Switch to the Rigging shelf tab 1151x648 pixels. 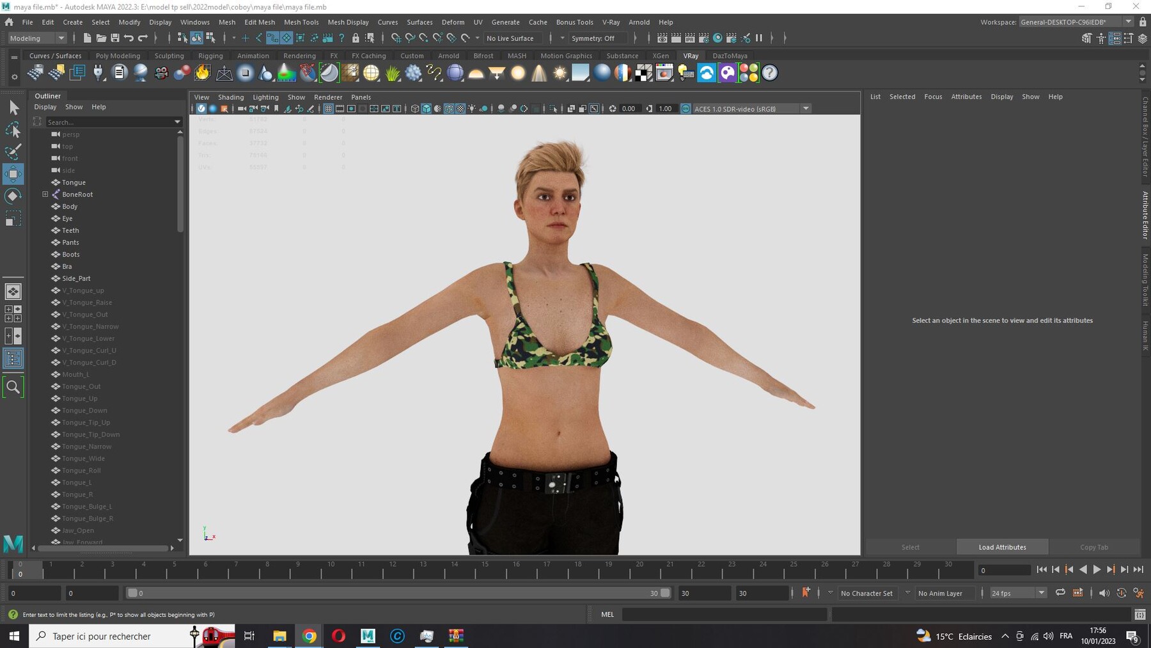pos(210,56)
